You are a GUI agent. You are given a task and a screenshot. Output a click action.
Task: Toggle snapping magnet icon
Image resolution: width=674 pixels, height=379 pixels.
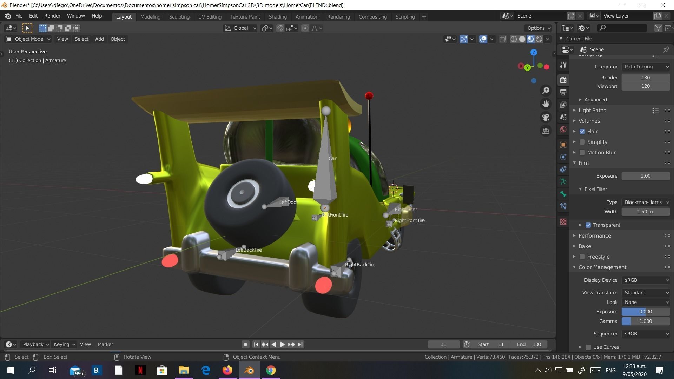[280, 28]
